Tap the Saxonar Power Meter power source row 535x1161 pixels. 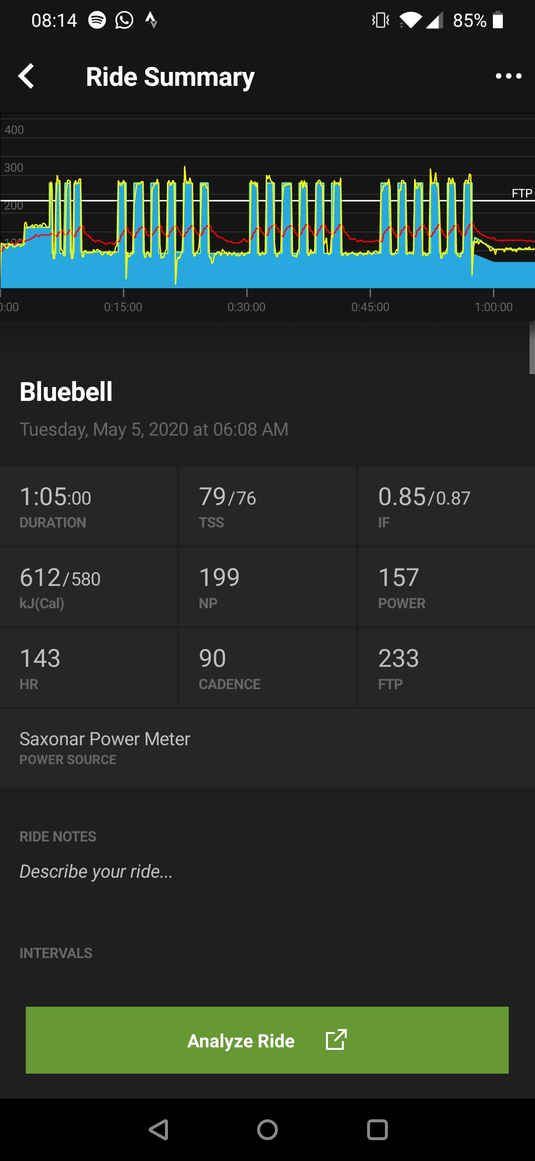tap(267, 748)
